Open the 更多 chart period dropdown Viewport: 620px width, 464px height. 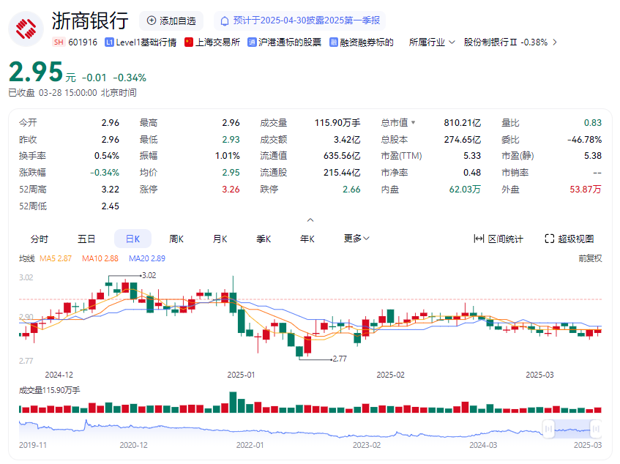point(356,239)
